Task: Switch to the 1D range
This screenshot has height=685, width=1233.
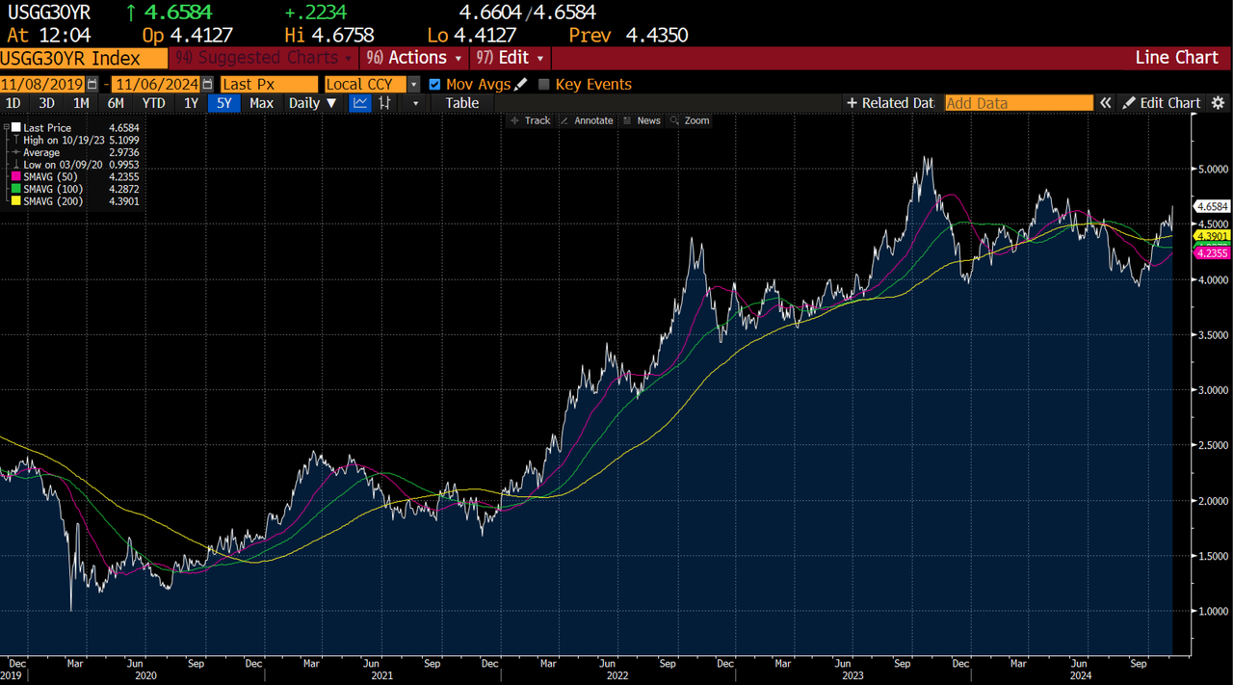Action: (13, 103)
